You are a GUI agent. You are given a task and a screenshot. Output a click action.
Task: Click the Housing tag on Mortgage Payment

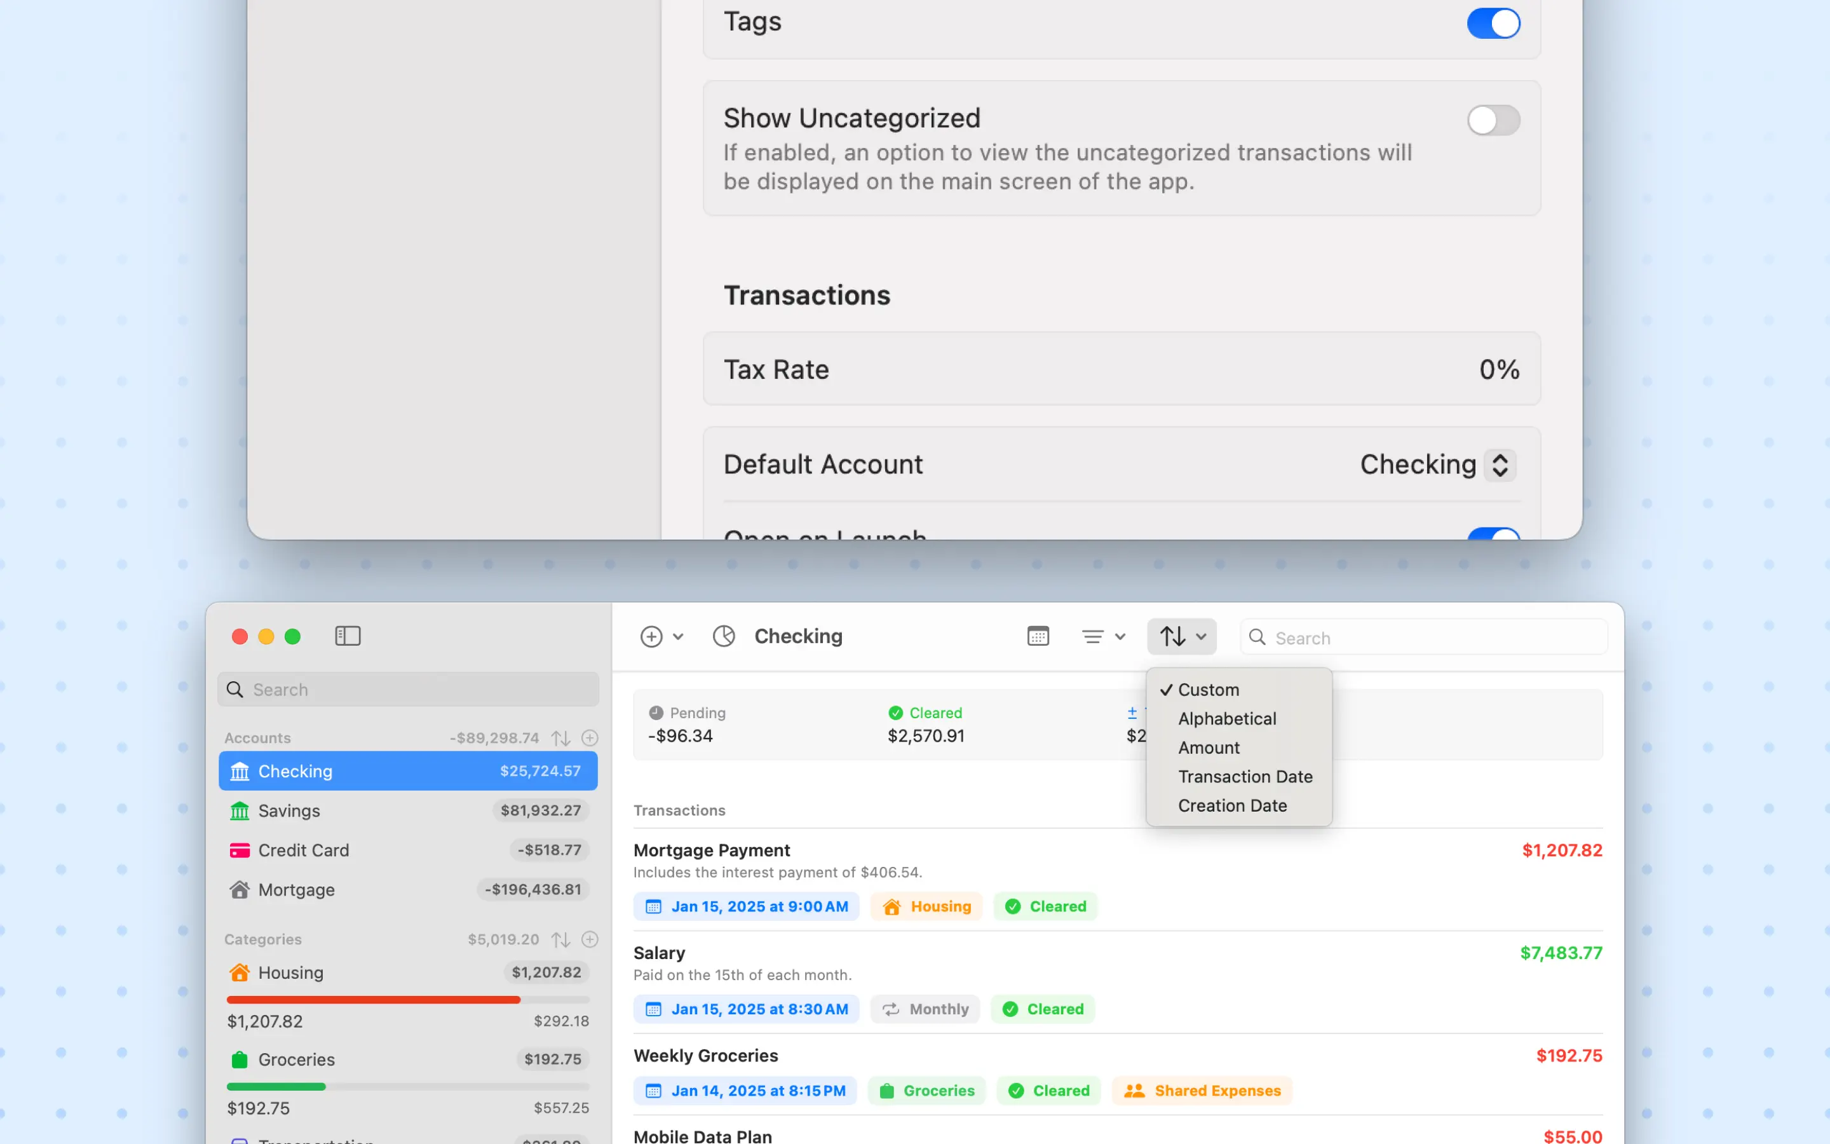pos(926,906)
